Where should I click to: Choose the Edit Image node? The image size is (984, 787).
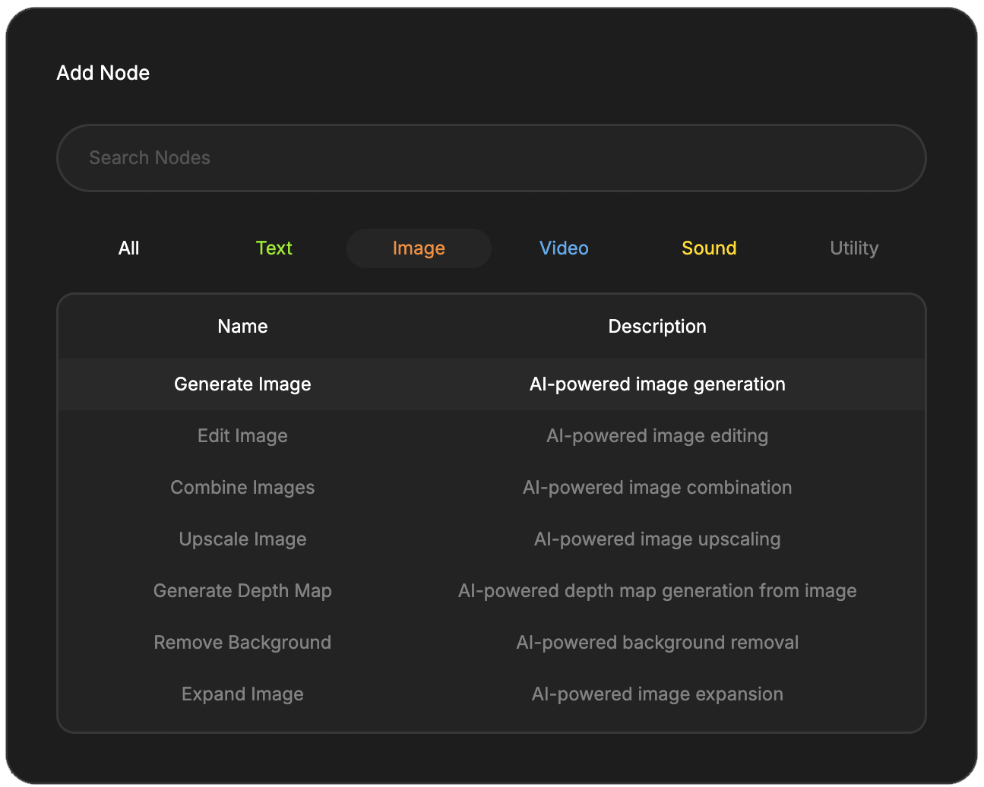tap(242, 436)
